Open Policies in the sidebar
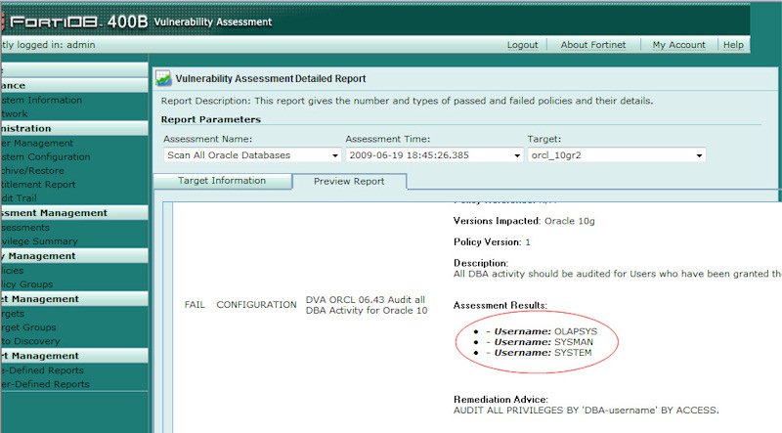782x433 pixels. coord(12,270)
